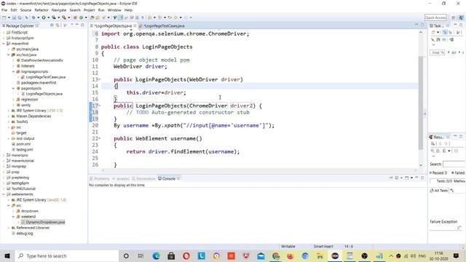Click the New file toolbar icon
This screenshot has width=466, height=262.
point(4,17)
